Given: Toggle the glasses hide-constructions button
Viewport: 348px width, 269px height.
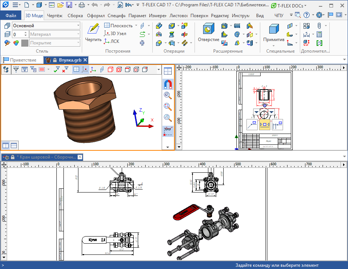Looking at the screenshot, I should (x=168, y=131).
